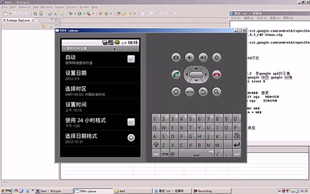The width and height of the screenshot is (310, 194).
Task: Click the DEL key on emulator keyboard
Action: point(237,136)
